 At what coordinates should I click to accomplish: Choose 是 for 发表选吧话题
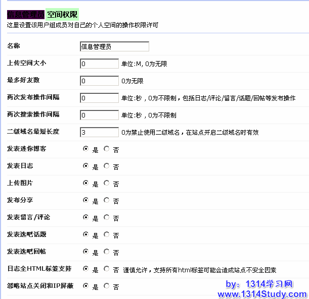[x=85, y=235]
